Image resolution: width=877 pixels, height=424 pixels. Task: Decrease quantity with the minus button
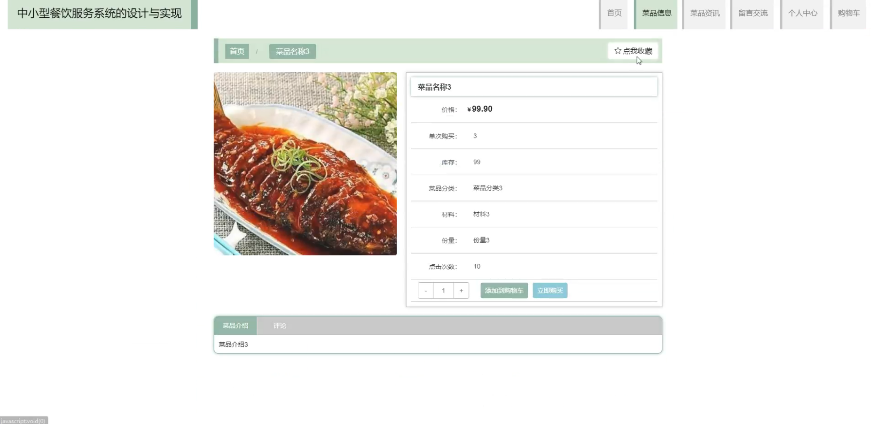click(x=426, y=291)
